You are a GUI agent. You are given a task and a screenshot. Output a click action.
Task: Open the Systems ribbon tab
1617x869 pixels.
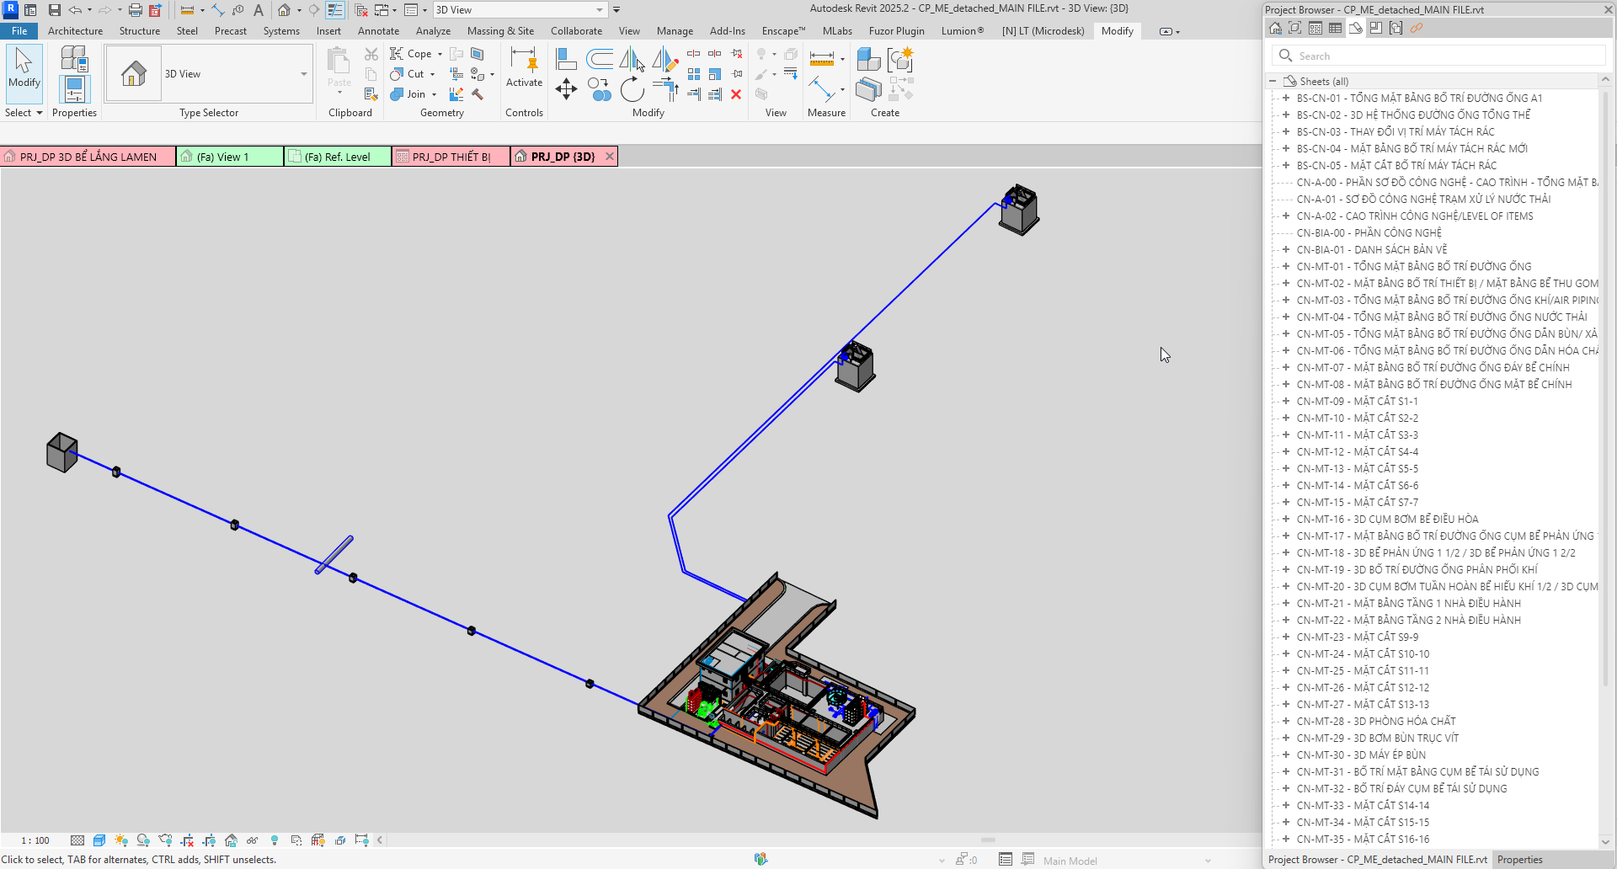click(x=281, y=31)
